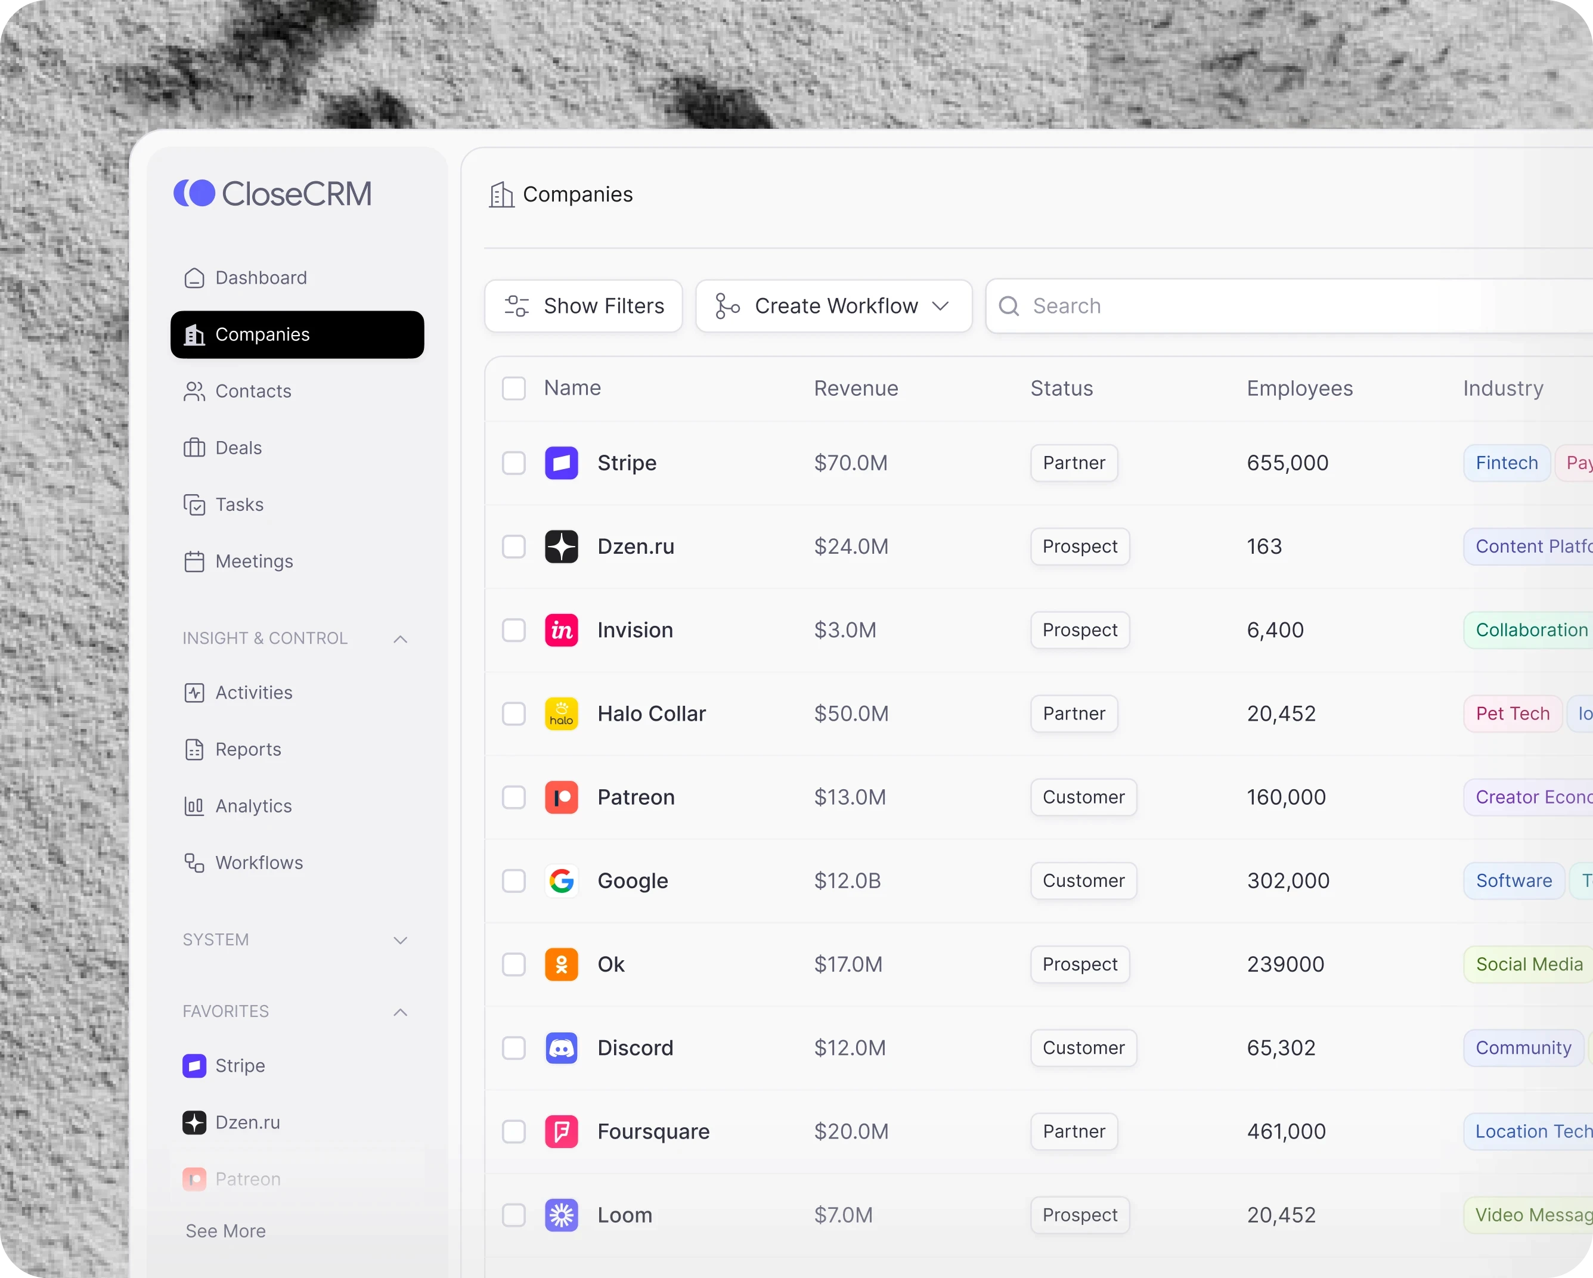
Task: Click the CloseCRM logo icon
Action: tap(194, 194)
